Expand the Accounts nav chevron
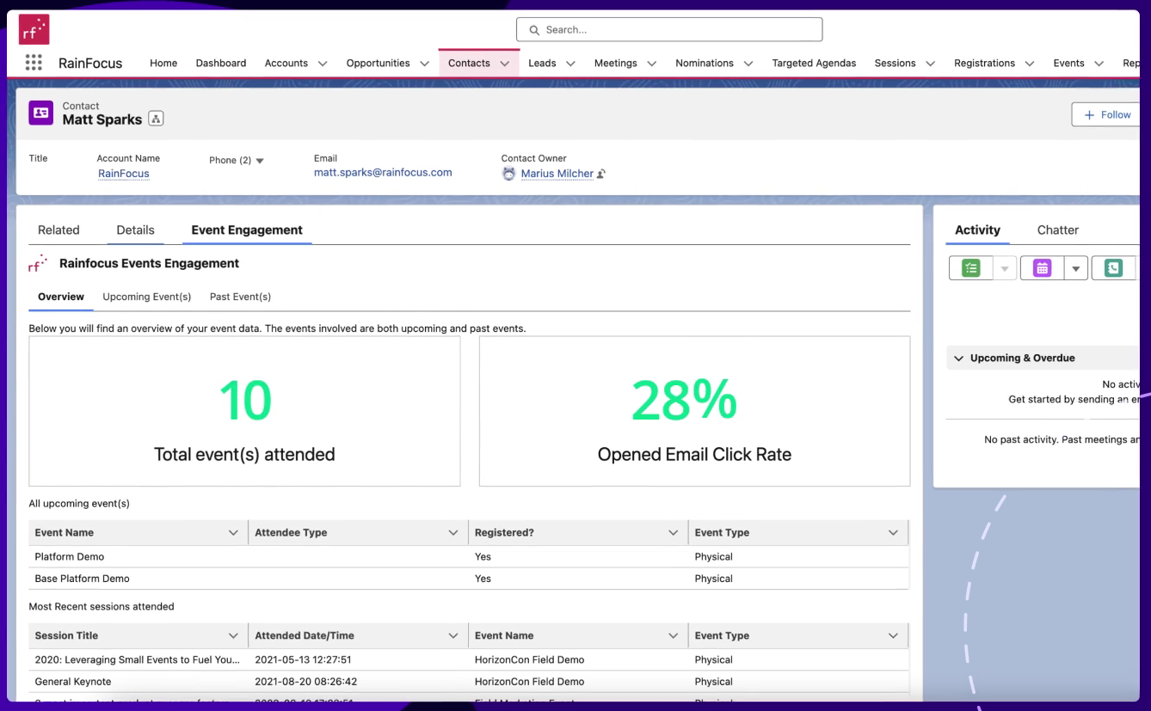The width and height of the screenshot is (1151, 711). coord(323,64)
